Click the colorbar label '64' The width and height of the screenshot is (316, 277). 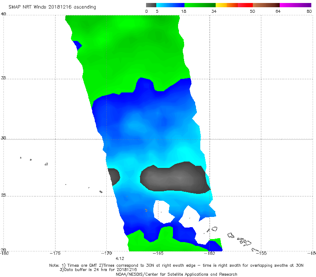coord(278,11)
